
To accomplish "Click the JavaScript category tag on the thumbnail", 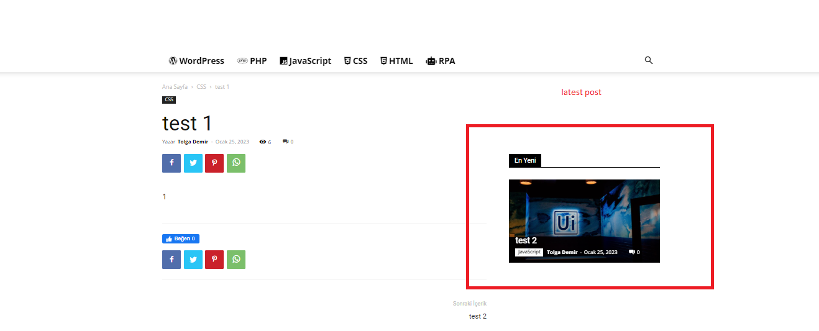I will click(529, 252).
